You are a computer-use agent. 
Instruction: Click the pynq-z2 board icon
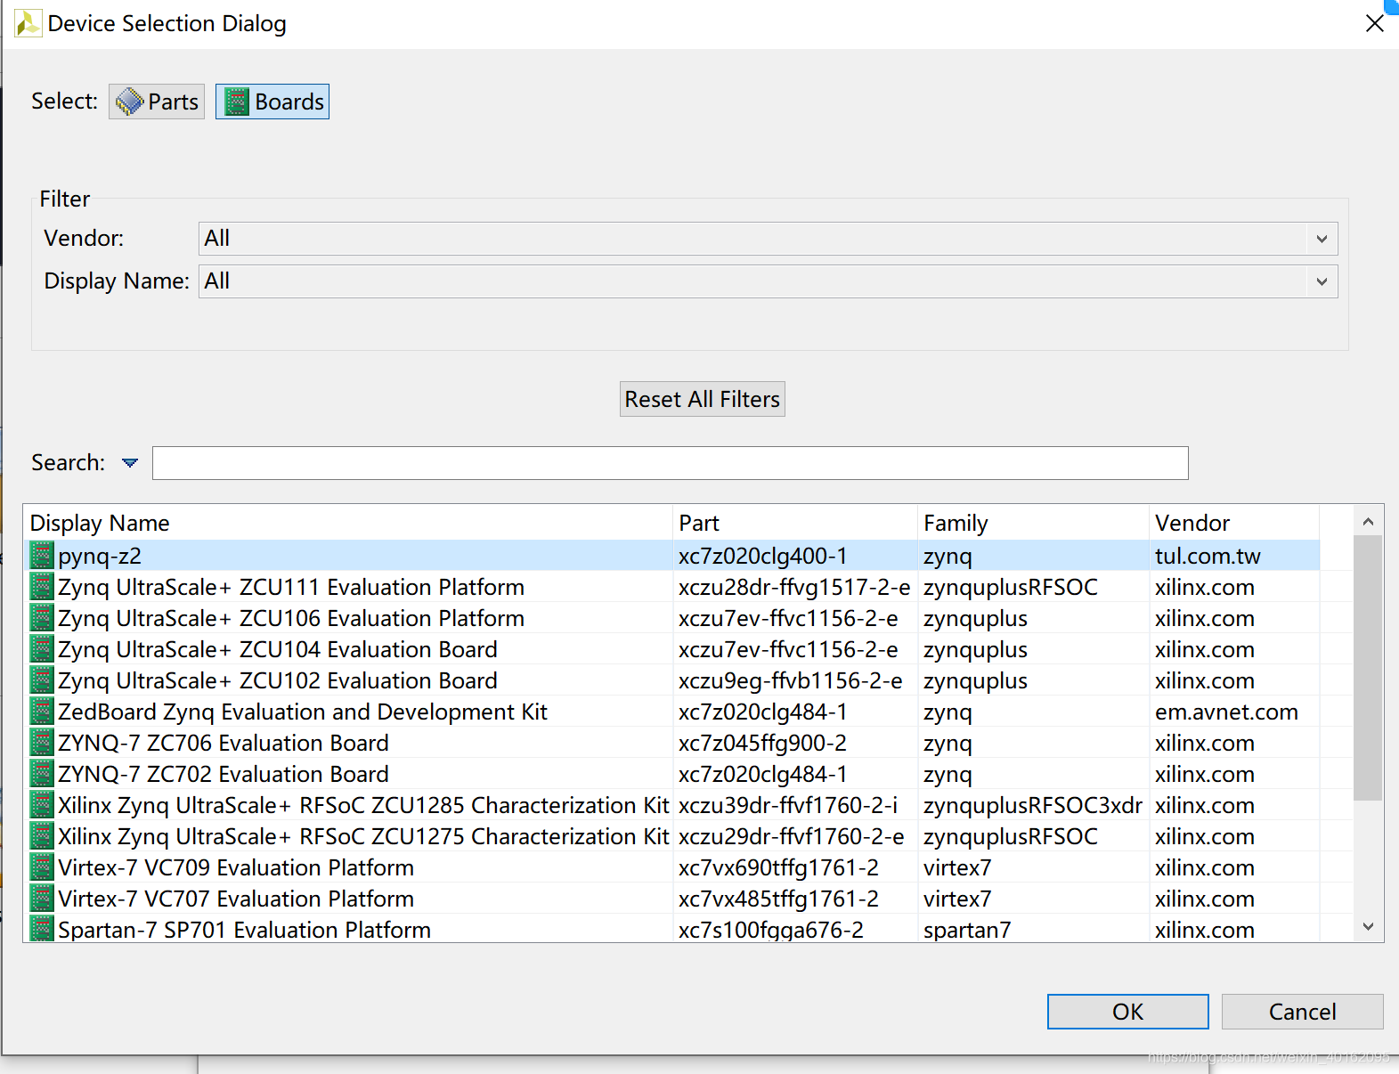pyautogui.click(x=42, y=556)
